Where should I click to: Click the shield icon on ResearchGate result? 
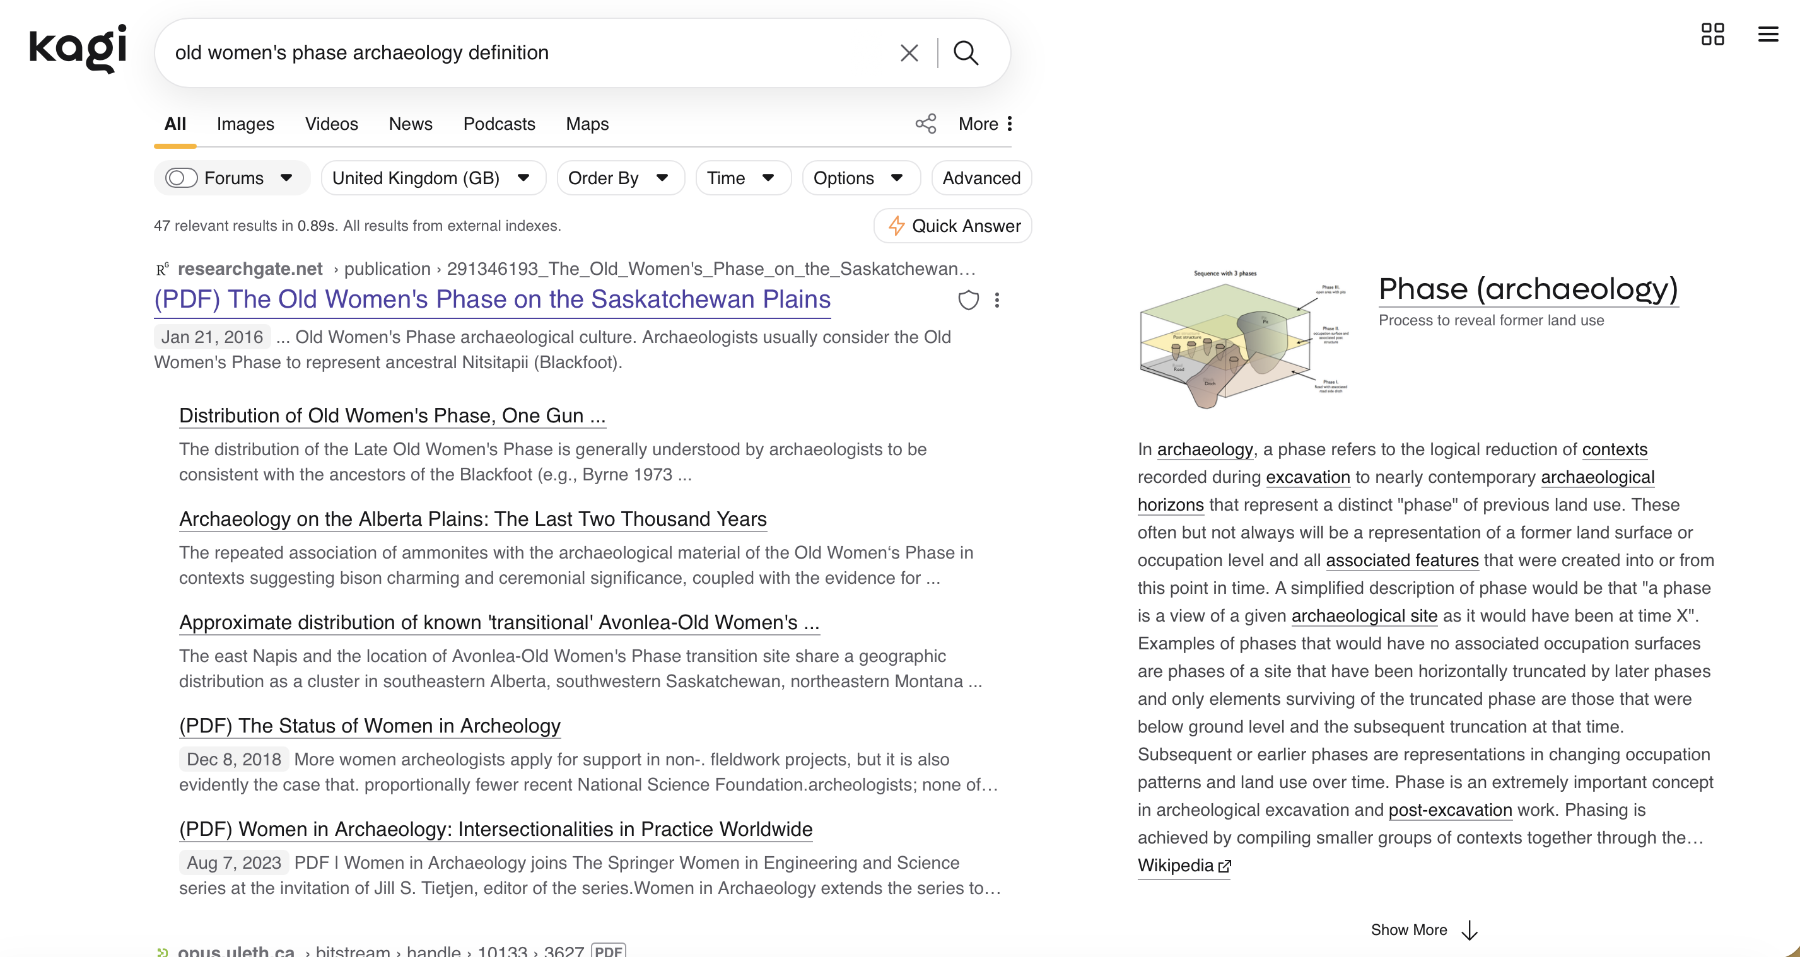[967, 300]
